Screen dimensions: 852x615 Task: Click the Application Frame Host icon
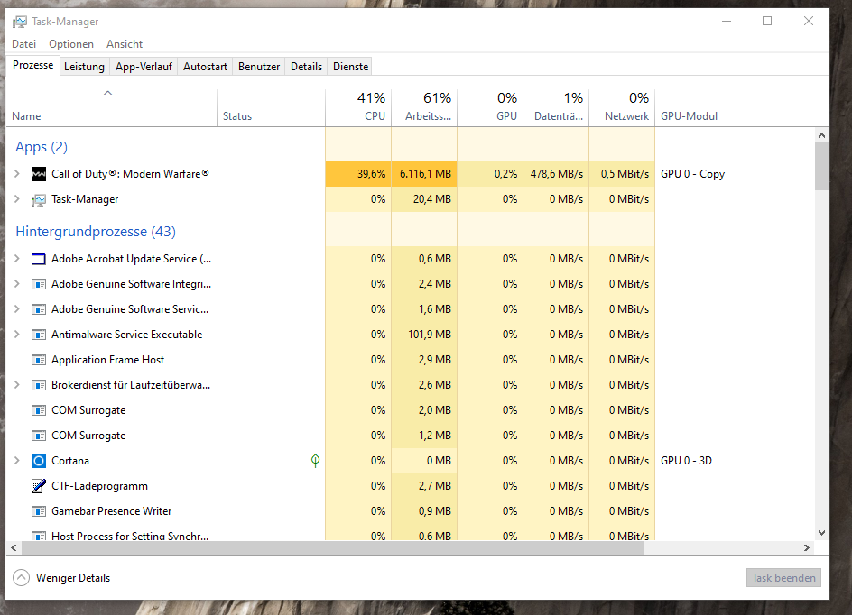pyautogui.click(x=39, y=360)
